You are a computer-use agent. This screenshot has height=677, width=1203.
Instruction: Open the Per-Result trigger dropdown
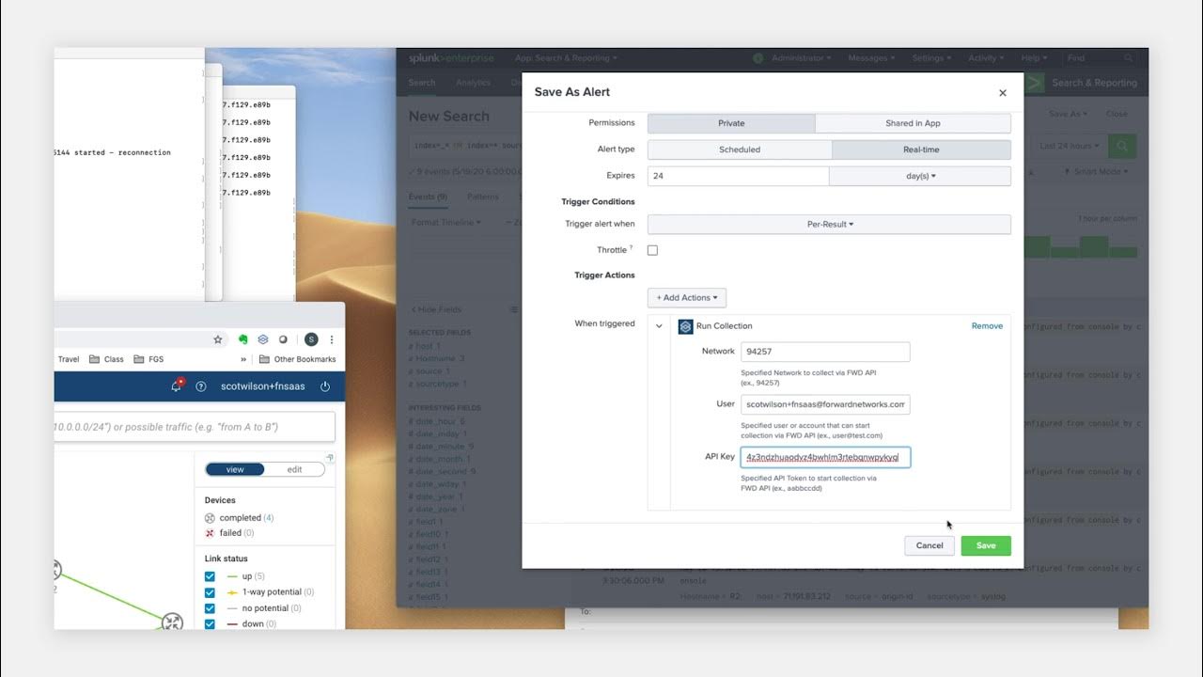tap(829, 225)
